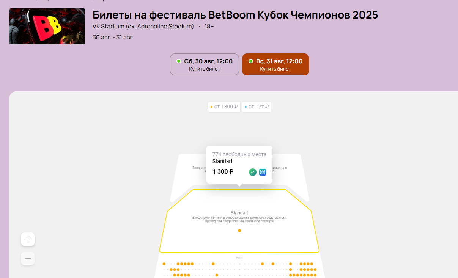Click the event title BetBoom Кубок Чемпионов 2025

click(x=235, y=15)
